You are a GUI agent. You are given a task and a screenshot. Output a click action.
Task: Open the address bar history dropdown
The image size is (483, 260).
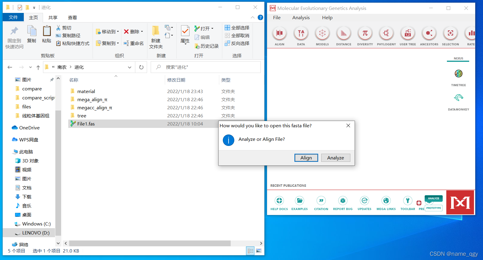coord(130,67)
